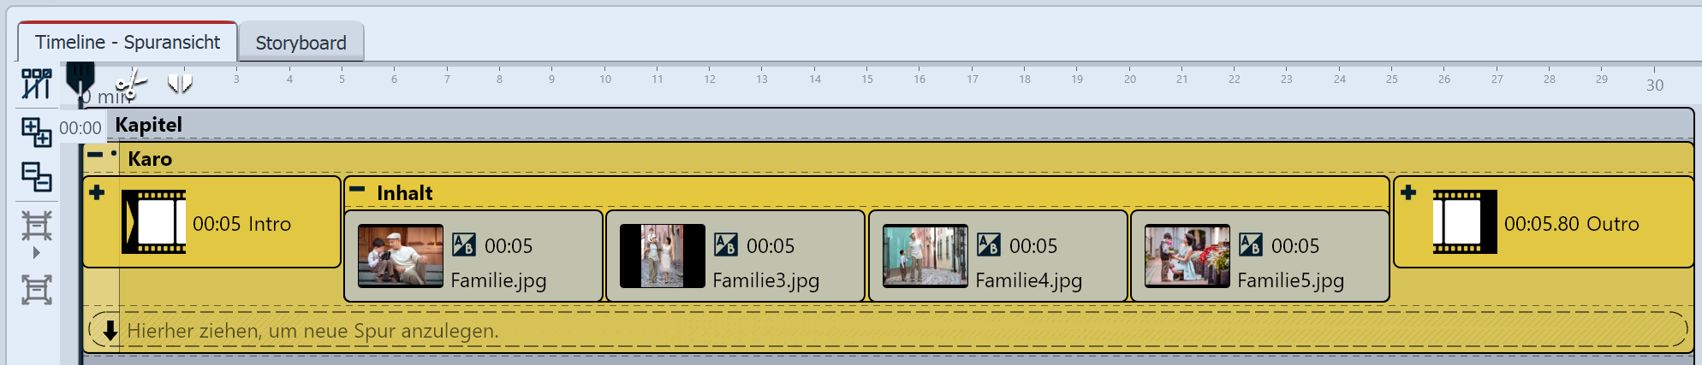Click the expand all tracks plus icon
Screen dimensions: 1702x365
coord(36,132)
